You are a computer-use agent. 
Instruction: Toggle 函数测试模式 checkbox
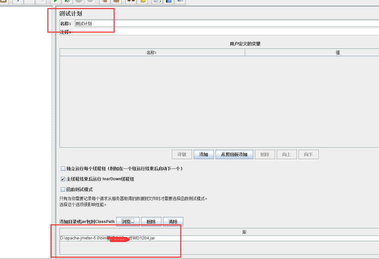click(x=63, y=190)
